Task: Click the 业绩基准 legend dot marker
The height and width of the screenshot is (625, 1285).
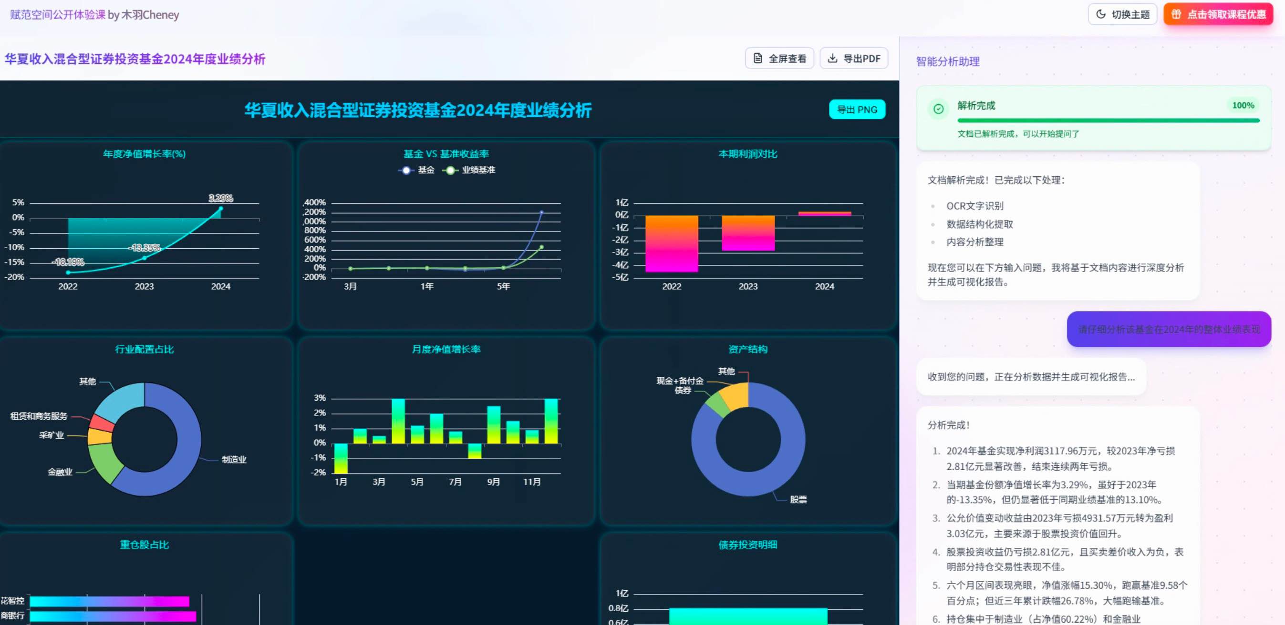Action: pyautogui.click(x=450, y=170)
